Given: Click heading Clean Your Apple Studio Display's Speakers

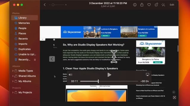Looking at the screenshot, I should tap(90, 69).
